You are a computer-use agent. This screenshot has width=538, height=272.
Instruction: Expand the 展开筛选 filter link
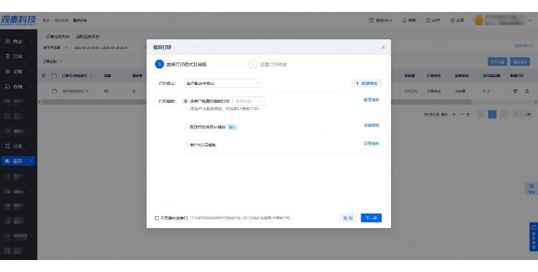click(523, 46)
